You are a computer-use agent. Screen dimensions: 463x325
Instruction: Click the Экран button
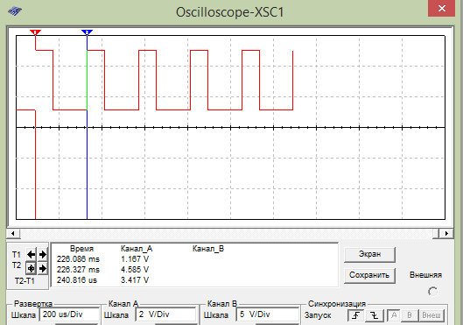tap(369, 254)
